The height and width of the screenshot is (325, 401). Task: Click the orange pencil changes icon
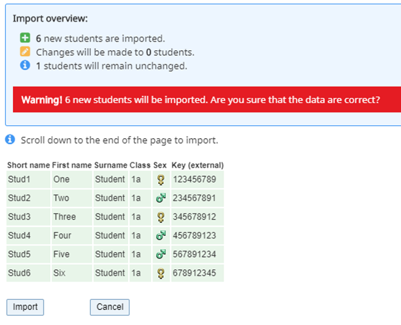pos(25,52)
